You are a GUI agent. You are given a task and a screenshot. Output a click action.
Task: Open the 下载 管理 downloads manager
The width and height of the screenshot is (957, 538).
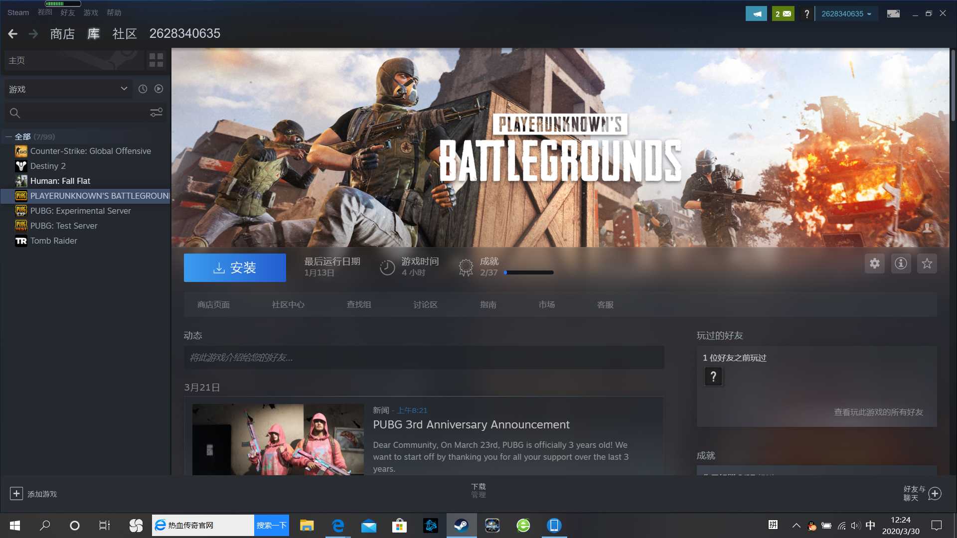478,490
